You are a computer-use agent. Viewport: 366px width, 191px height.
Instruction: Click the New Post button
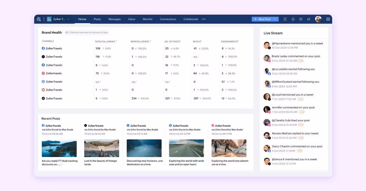[x=263, y=19]
